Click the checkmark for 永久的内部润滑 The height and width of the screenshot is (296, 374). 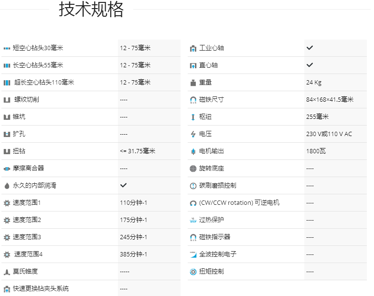click(x=123, y=185)
